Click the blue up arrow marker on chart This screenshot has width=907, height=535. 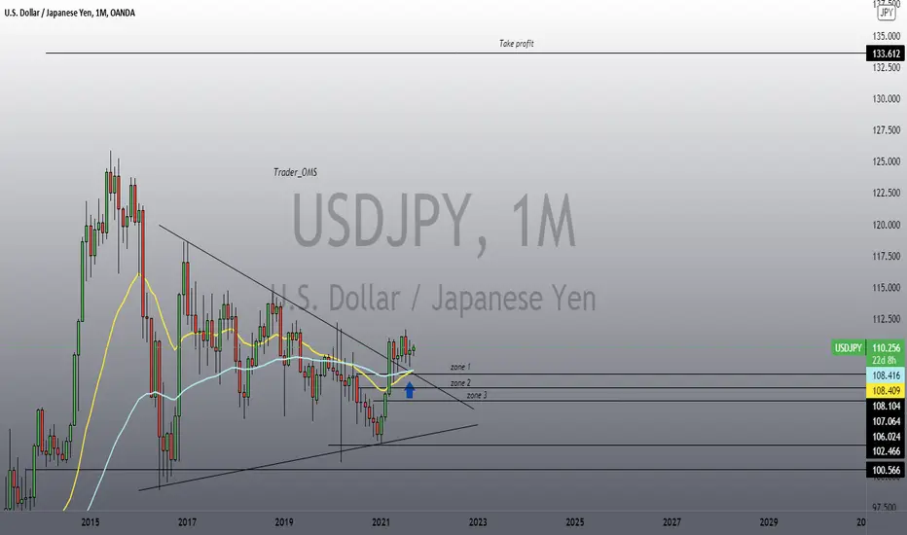[x=410, y=390]
